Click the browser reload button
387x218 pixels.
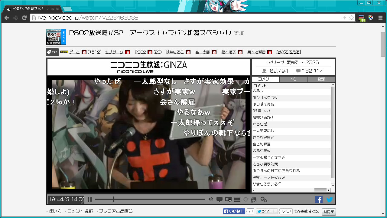tap(24, 18)
